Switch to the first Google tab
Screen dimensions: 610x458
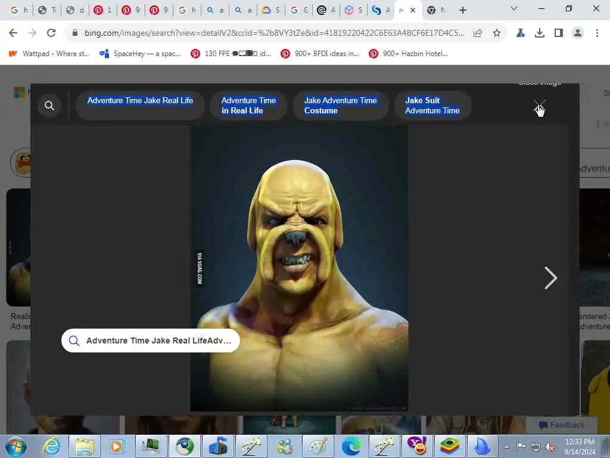pos(18,10)
